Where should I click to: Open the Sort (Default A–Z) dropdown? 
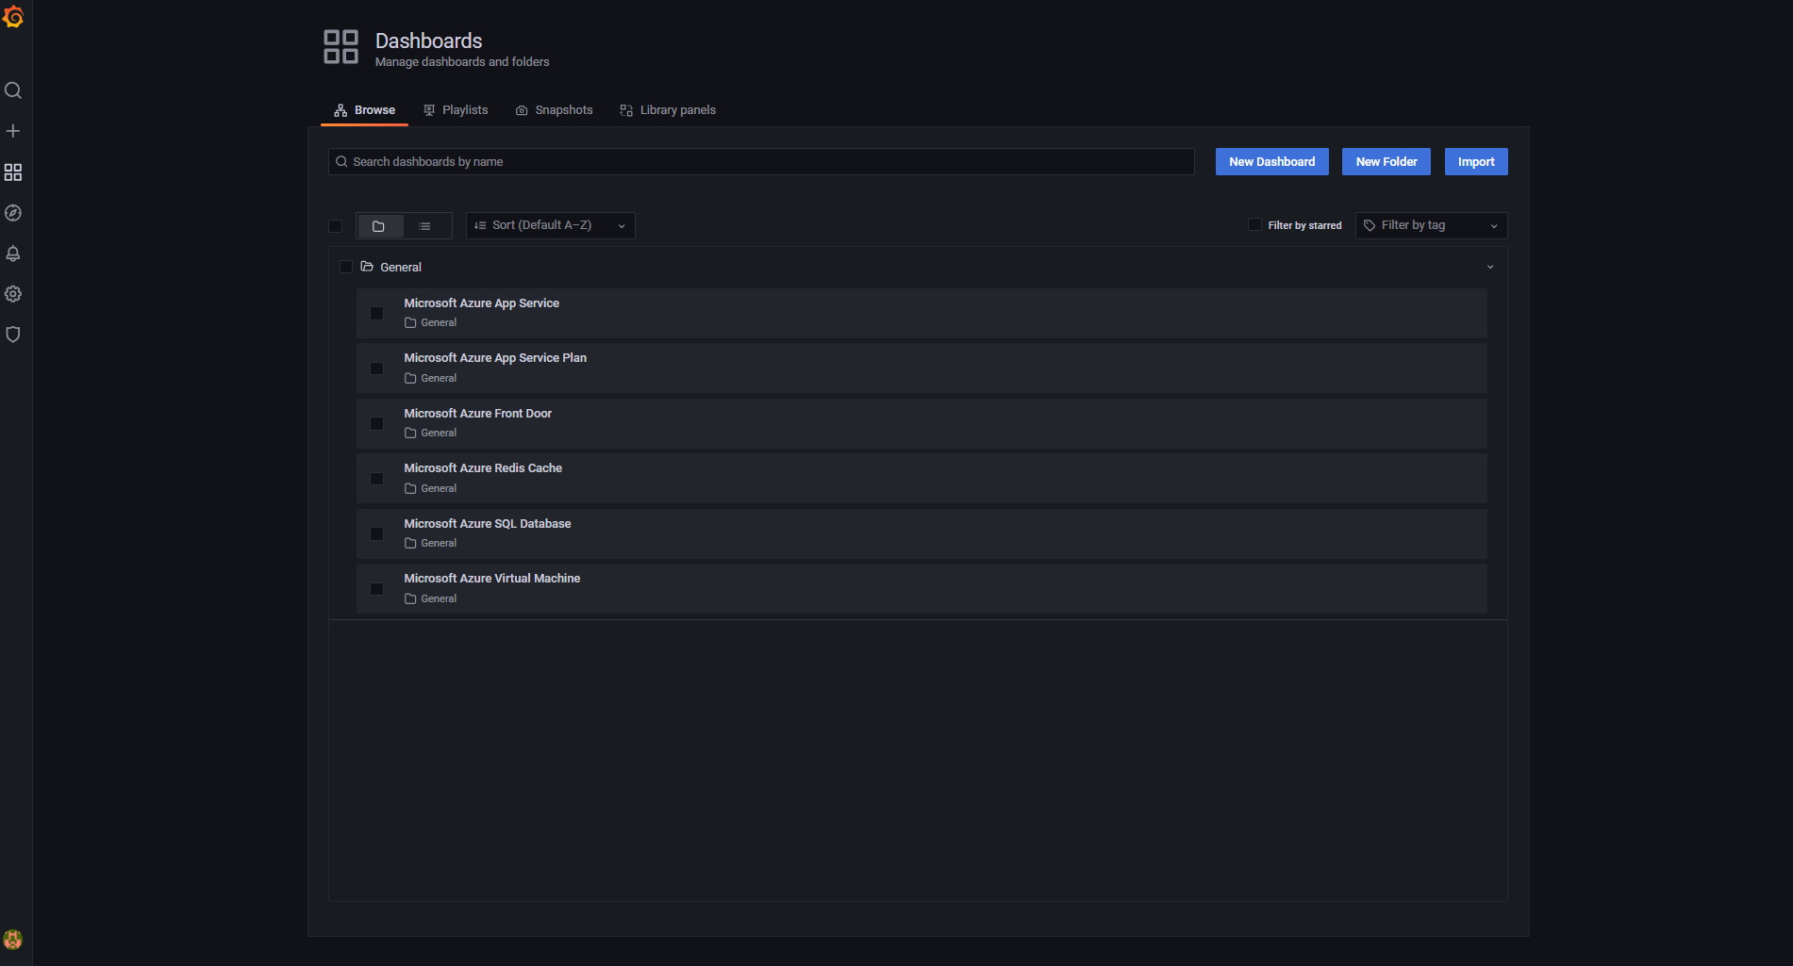(551, 225)
